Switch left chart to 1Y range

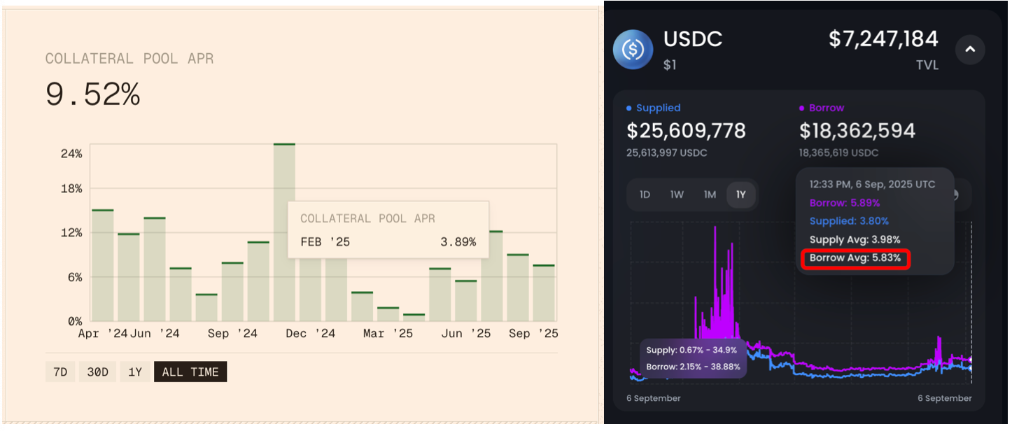click(135, 372)
